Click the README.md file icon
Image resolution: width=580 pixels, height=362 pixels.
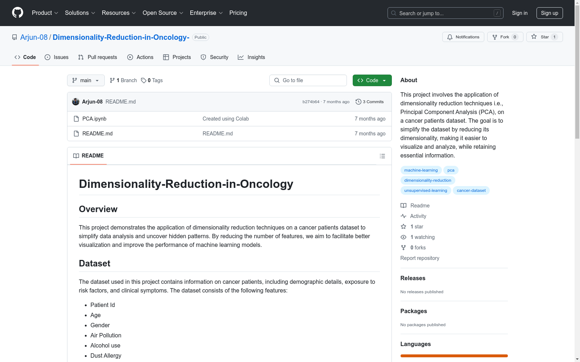click(76, 134)
